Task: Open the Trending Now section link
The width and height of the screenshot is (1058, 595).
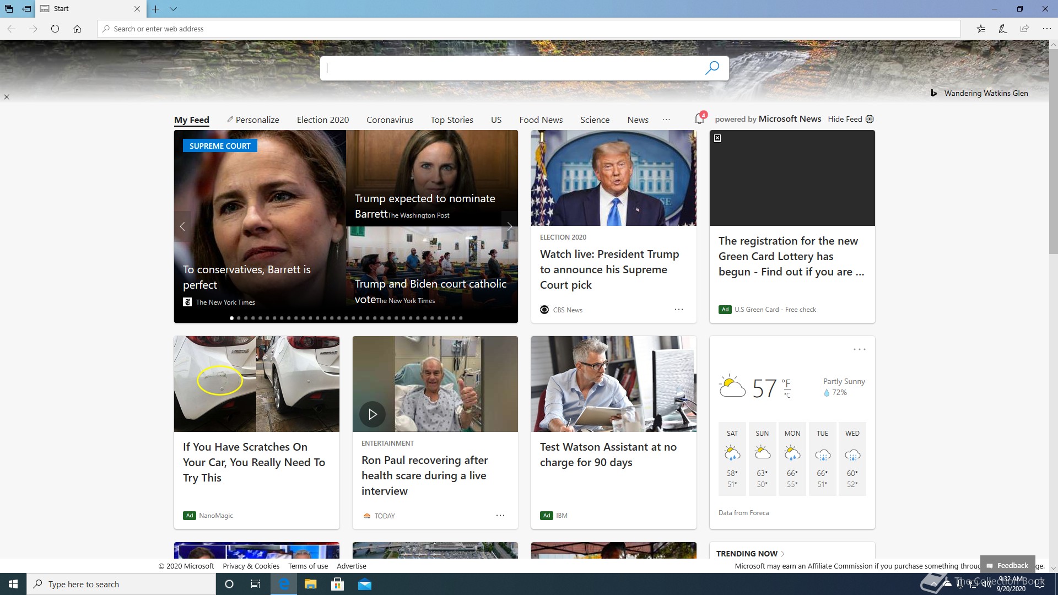Action: (x=751, y=554)
